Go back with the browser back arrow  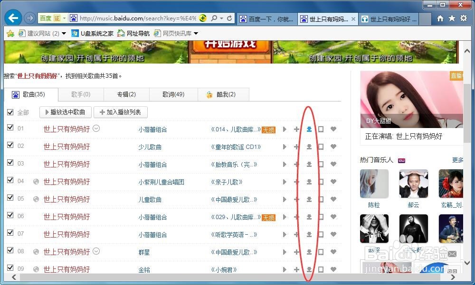click(13, 18)
